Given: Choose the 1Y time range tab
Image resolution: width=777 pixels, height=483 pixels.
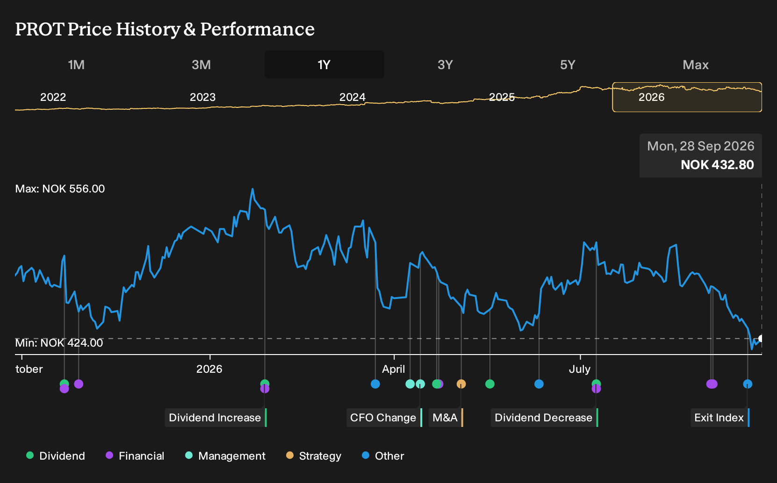Looking at the screenshot, I should pos(324,64).
